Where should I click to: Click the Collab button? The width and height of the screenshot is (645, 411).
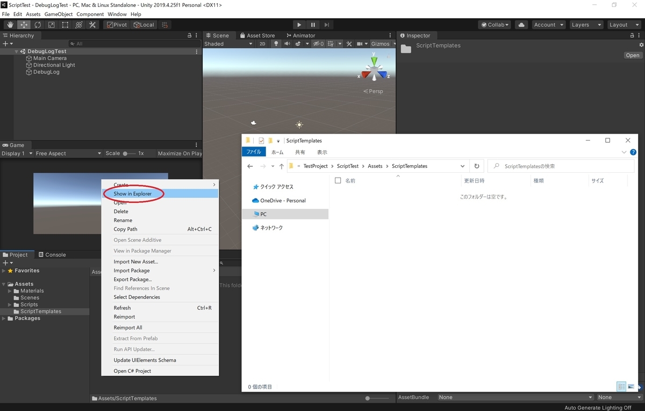(494, 25)
